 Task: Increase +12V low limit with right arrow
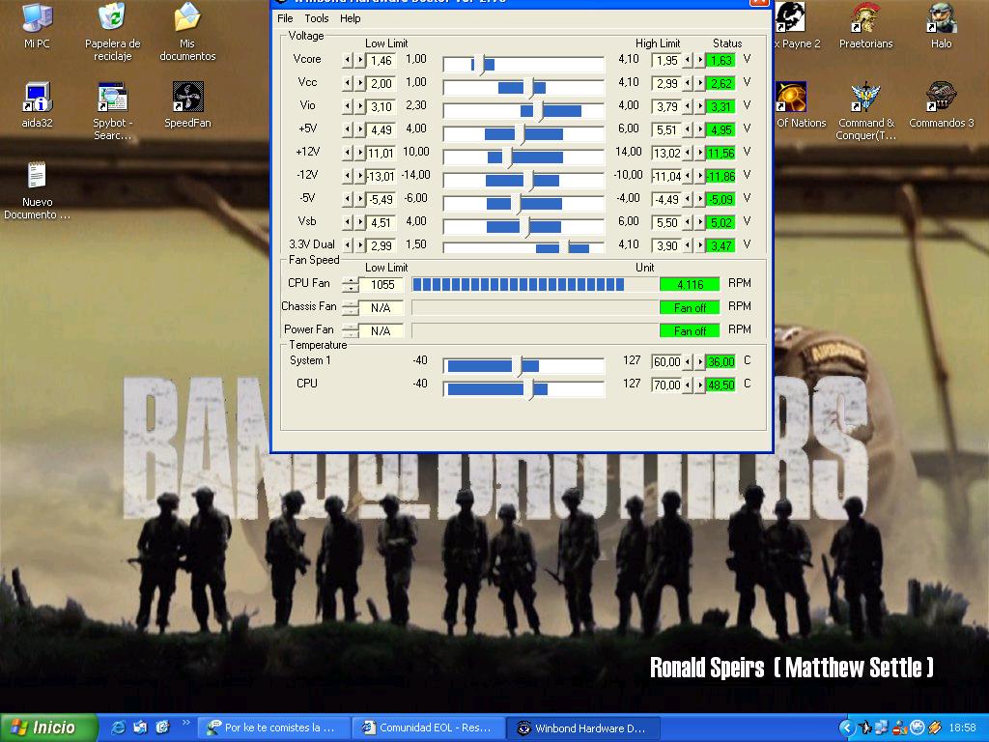pyautogui.click(x=360, y=153)
